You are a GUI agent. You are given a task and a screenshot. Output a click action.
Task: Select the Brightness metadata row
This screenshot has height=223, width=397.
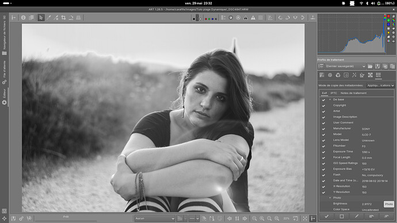(357, 204)
